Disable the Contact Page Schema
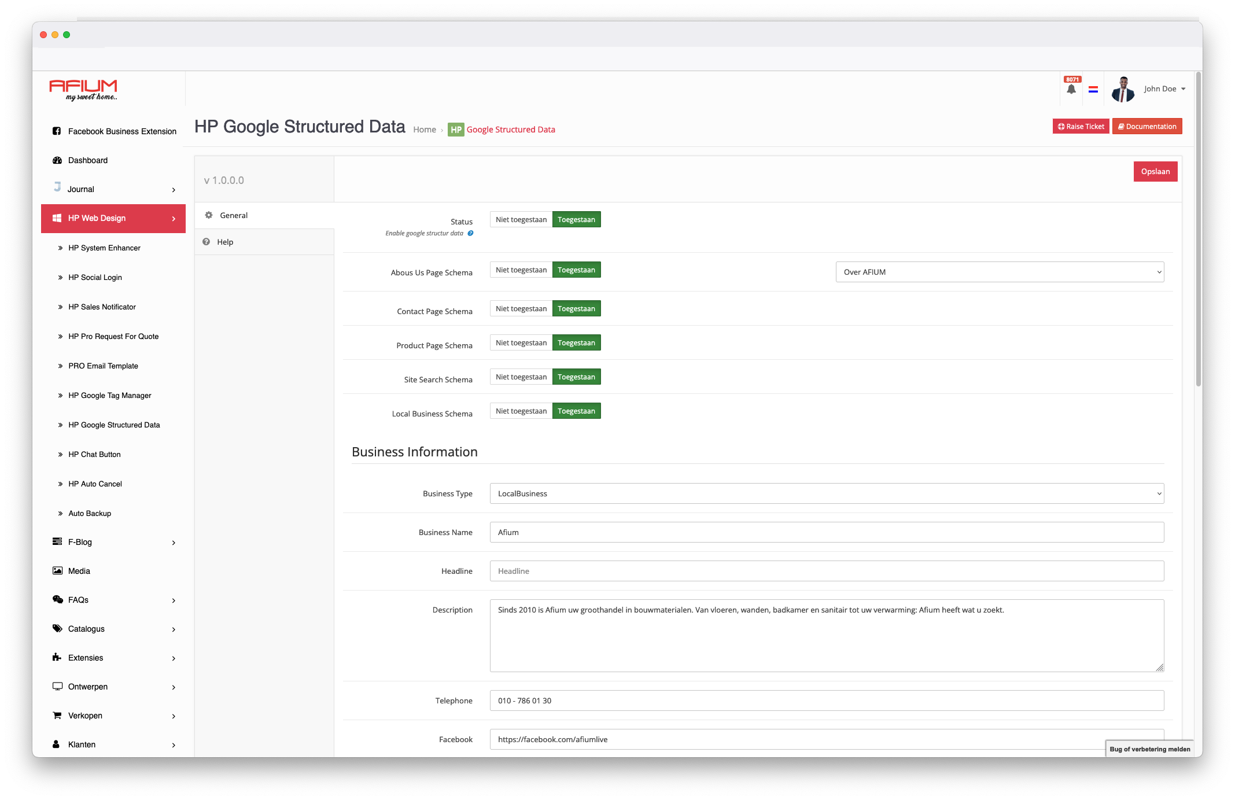This screenshot has width=1235, height=800. click(520, 308)
